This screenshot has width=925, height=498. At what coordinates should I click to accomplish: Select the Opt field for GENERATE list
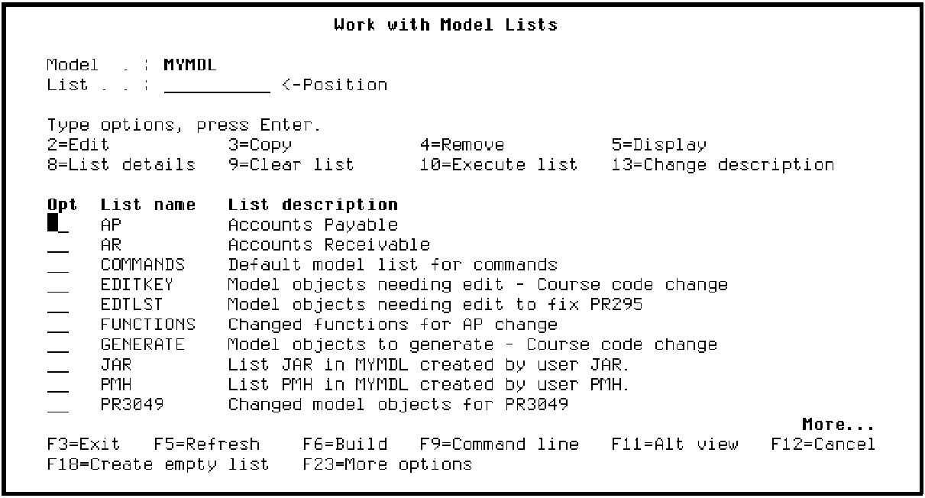pos(57,344)
